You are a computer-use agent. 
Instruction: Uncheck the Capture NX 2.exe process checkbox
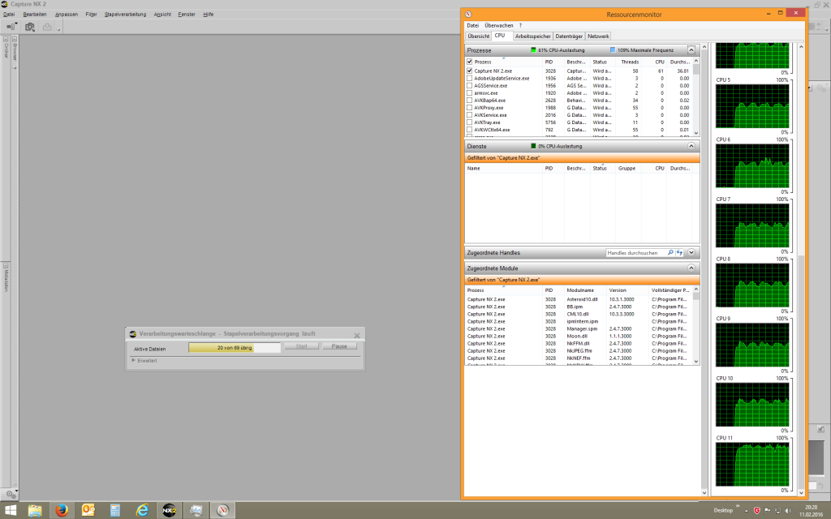(470, 71)
